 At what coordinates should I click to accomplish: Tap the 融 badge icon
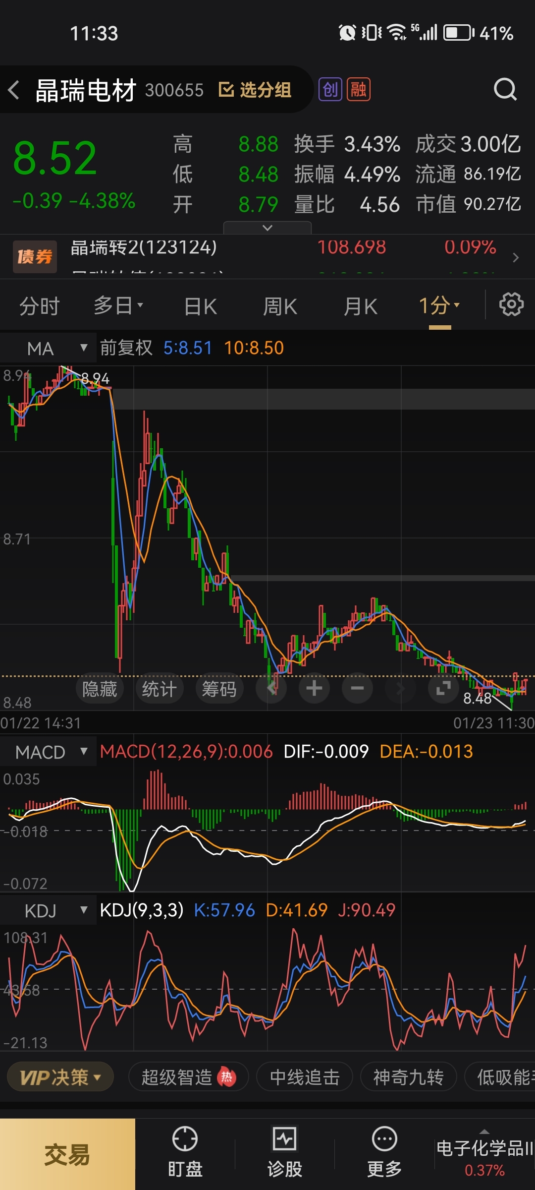359,90
